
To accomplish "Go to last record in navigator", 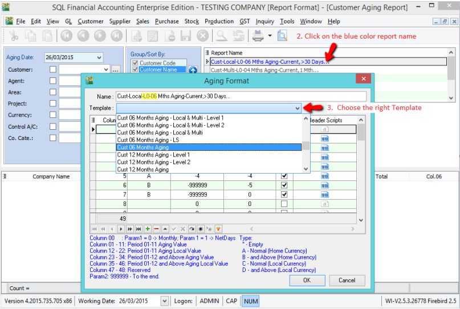I will [x=139, y=229].
